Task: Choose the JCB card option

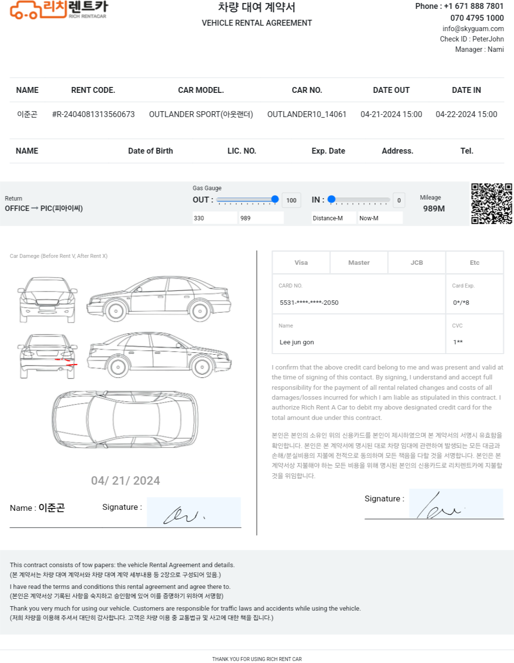Action: click(417, 262)
